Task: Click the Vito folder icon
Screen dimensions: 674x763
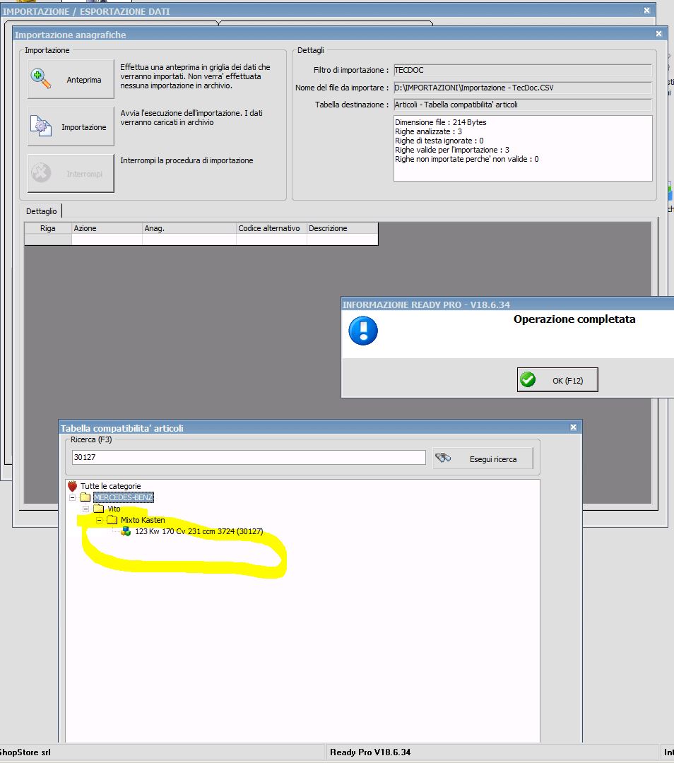Action: pyautogui.click(x=99, y=509)
